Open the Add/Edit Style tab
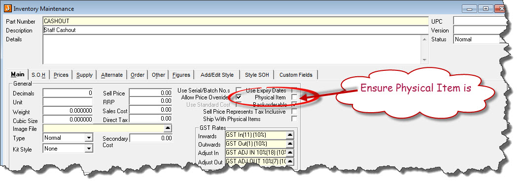 [x=217, y=75]
